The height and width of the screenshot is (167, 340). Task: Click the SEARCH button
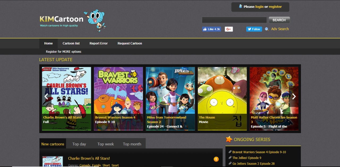tap(279, 20)
